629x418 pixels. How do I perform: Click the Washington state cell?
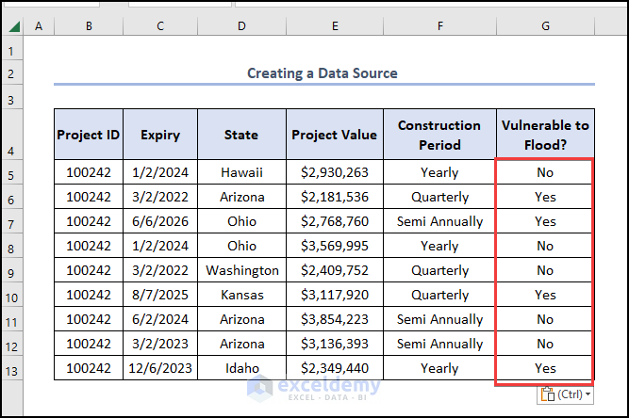click(x=241, y=270)
